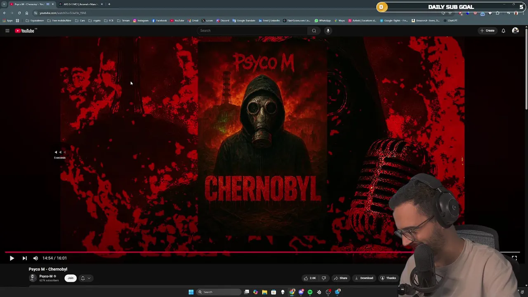Open Microsoft Store from the taskbar

point(273,292)
